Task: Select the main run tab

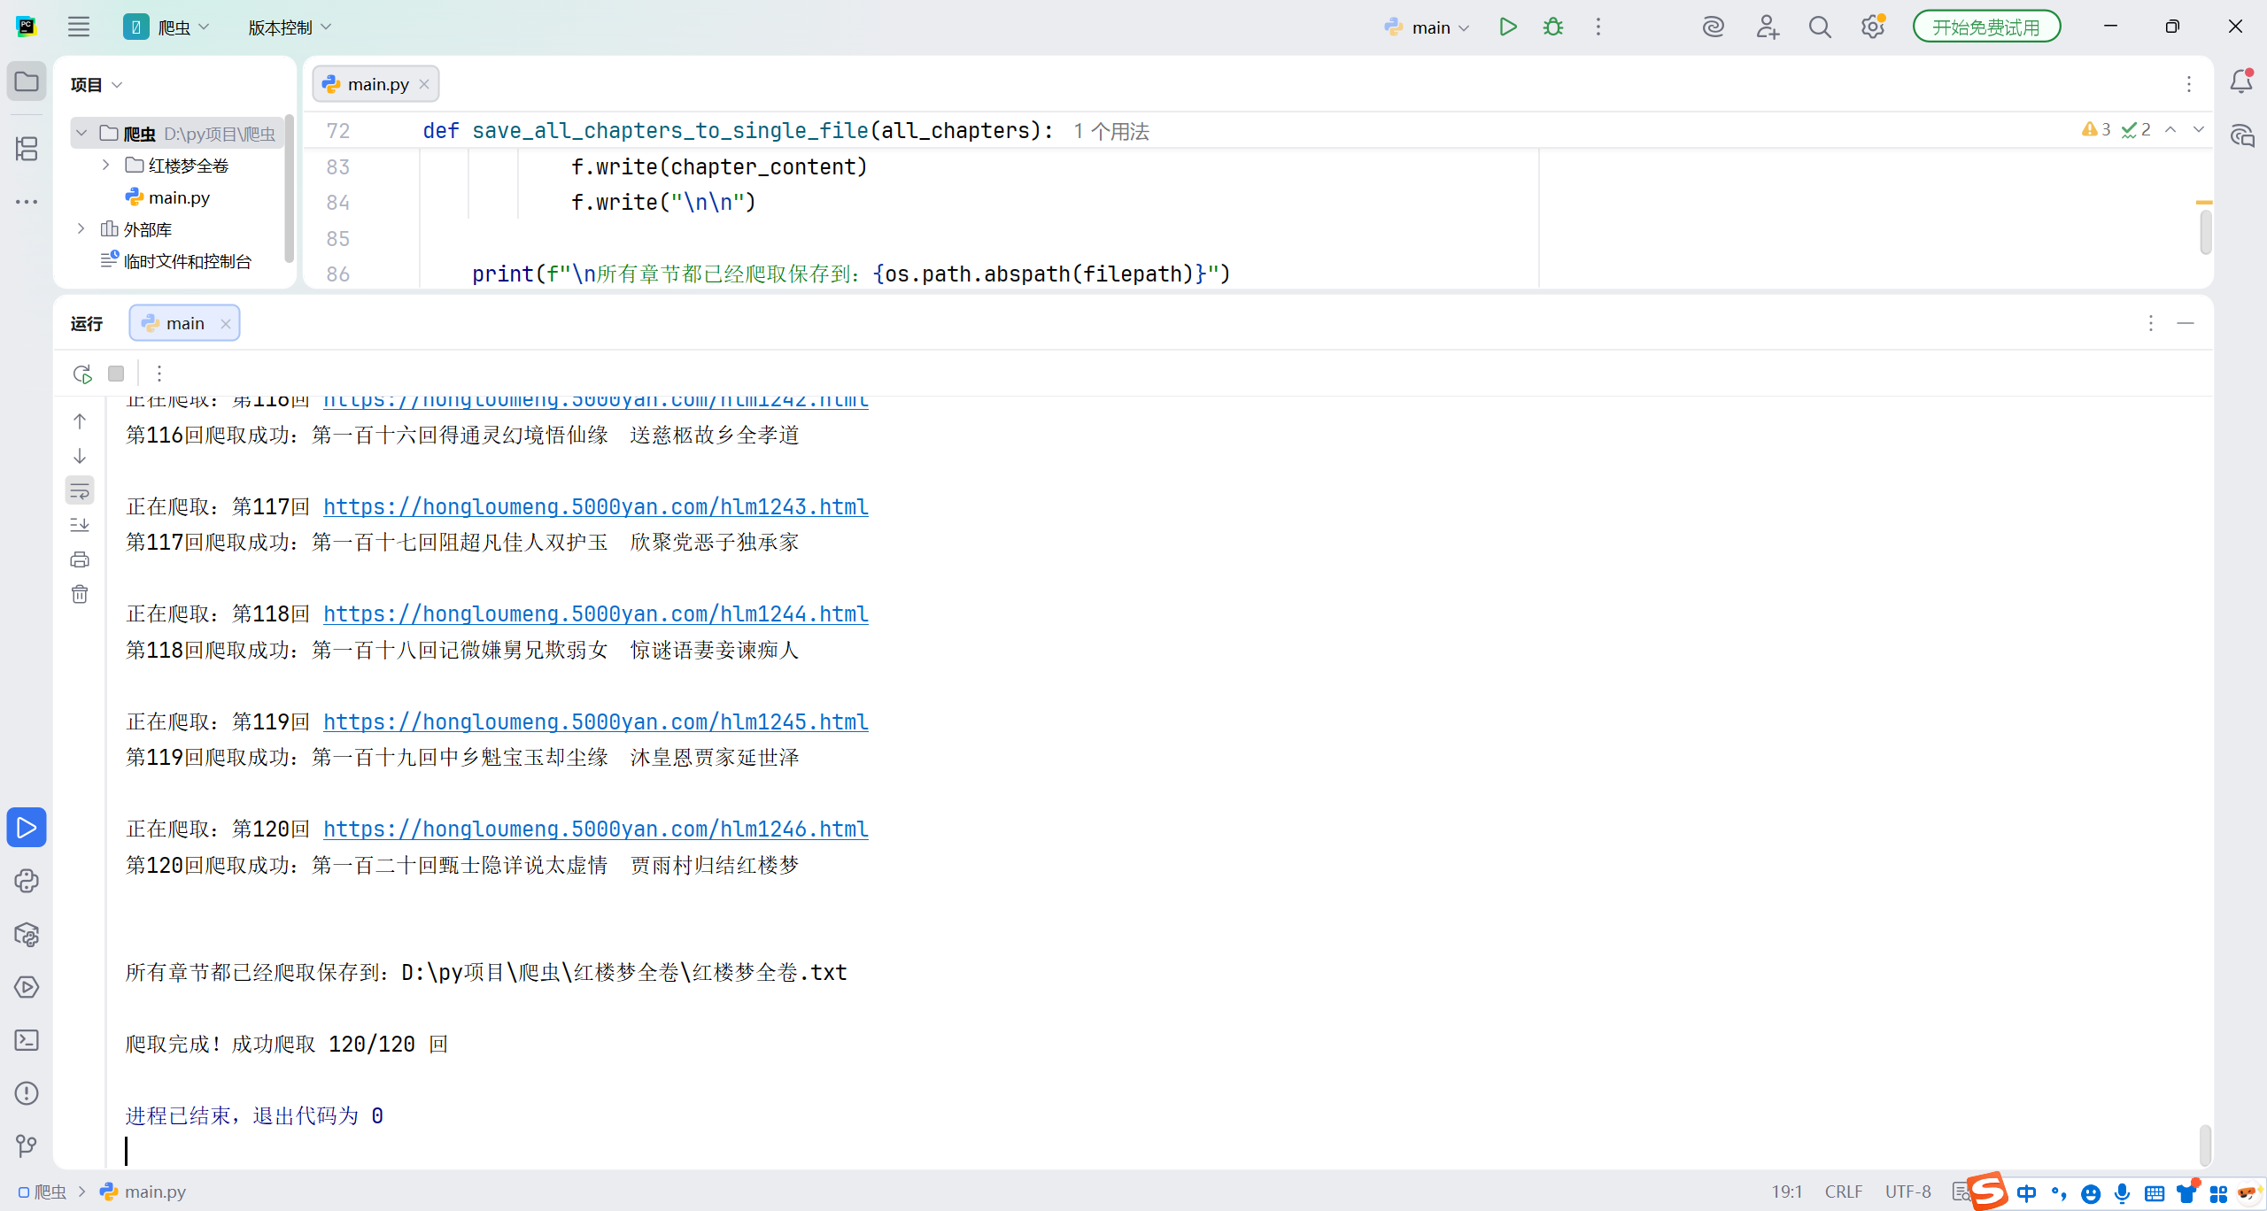Action: point(184,323)
